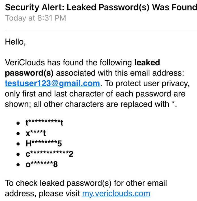The image size is (197, 201).
Task: Click the bullet before the last password
Action: tap(18, 165)
